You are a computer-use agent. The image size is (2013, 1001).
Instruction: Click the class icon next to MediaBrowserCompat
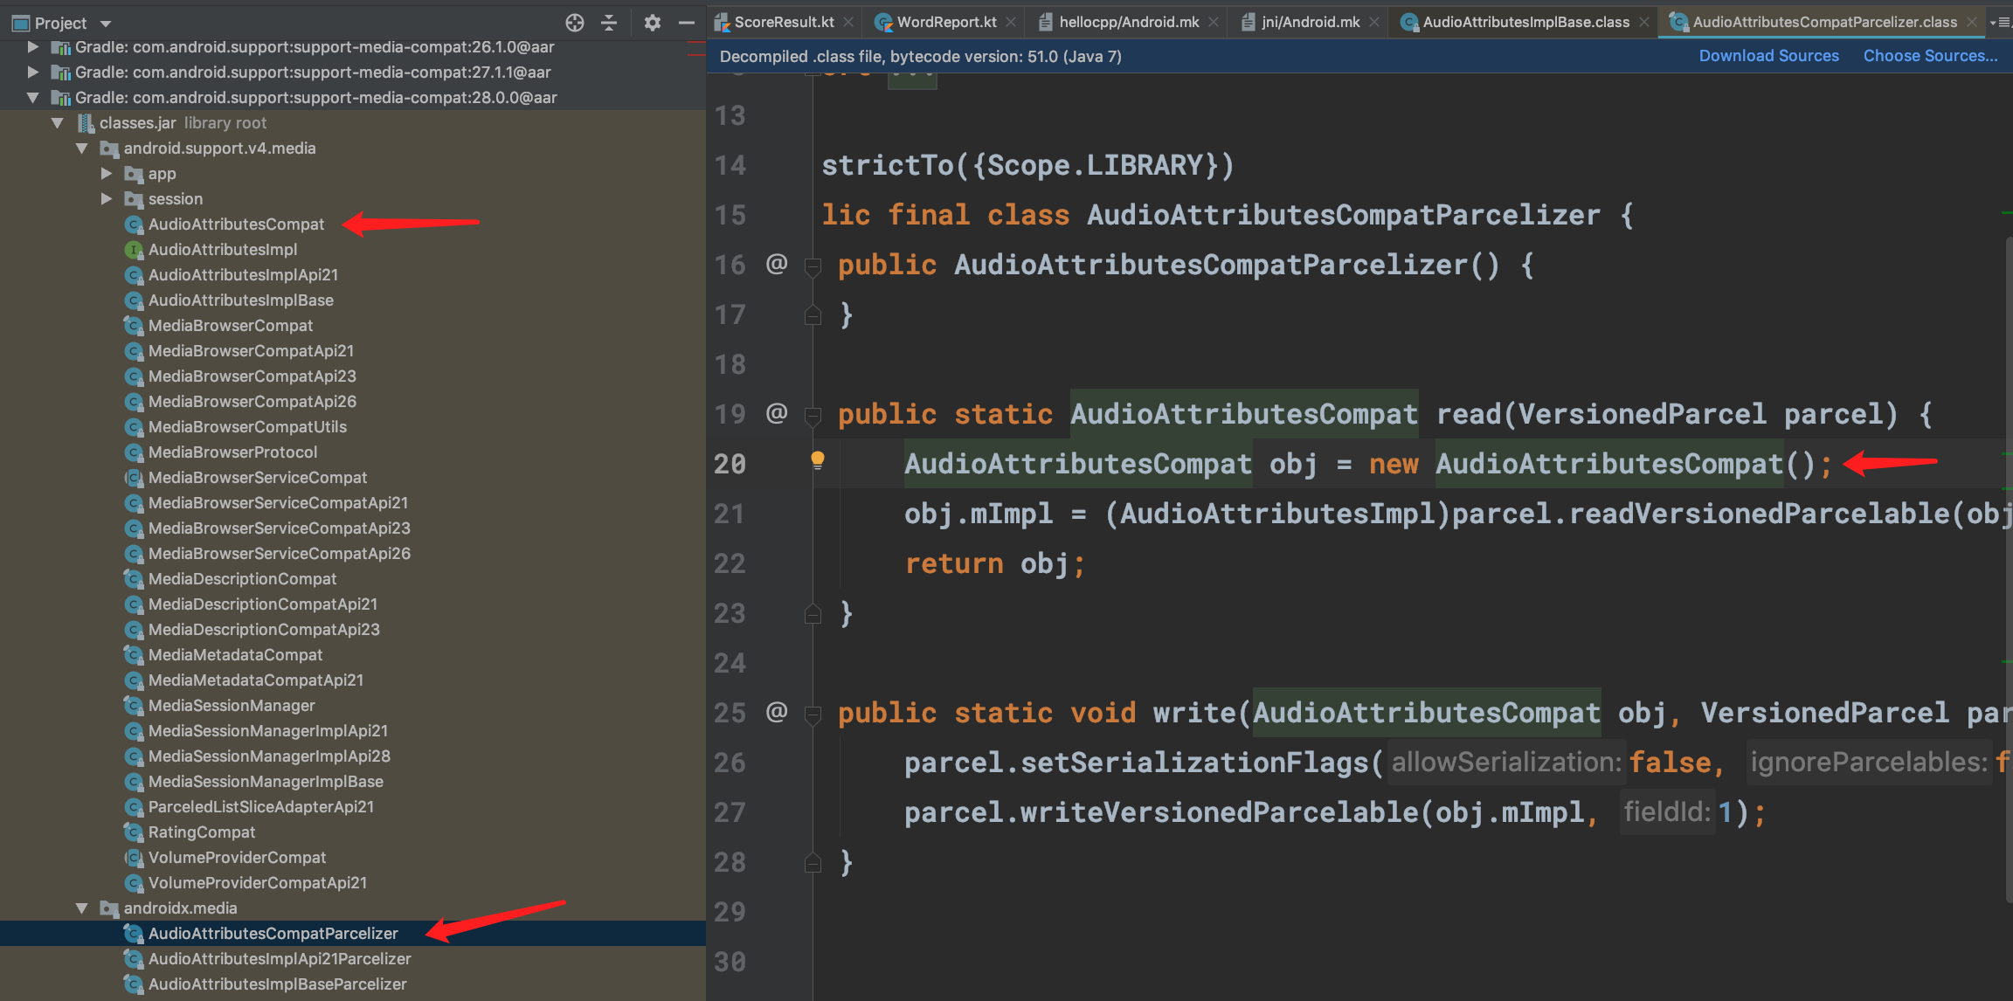pos(134,325)
